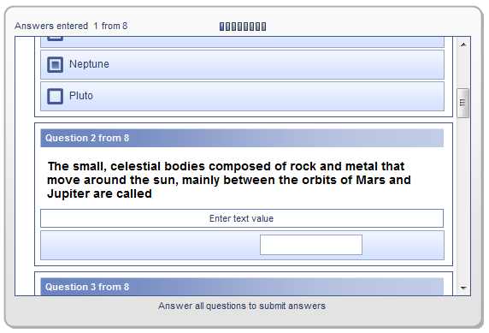Toggle the Neptune checkbox

(56, 65)
